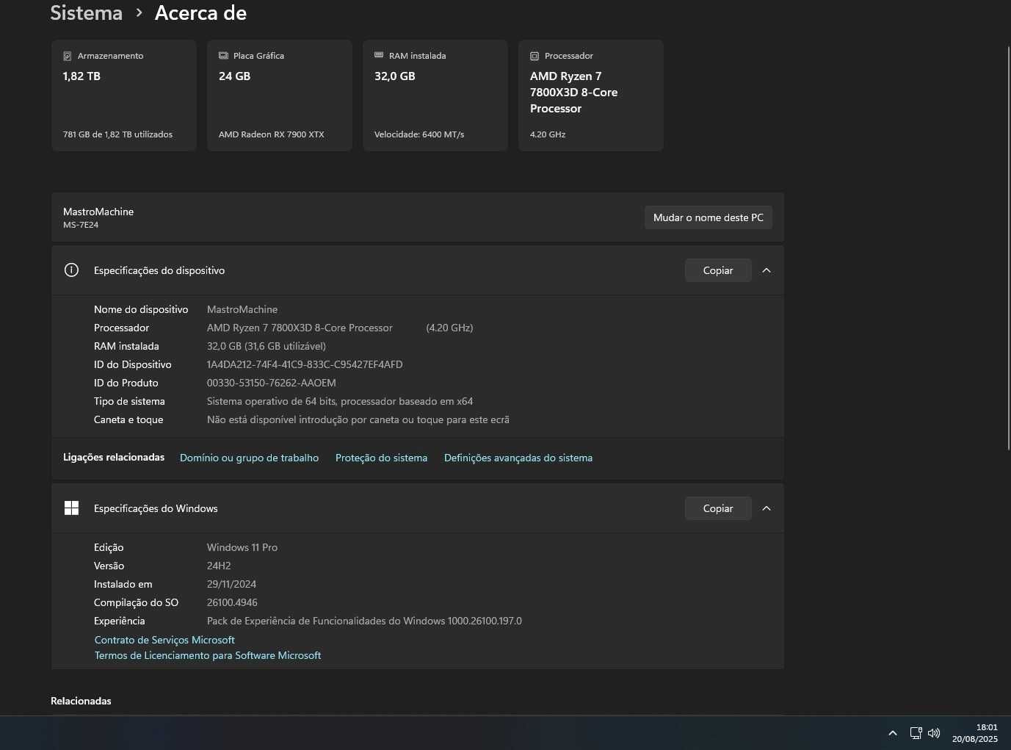This screenshot has width=1011, height=750.
Task: Click the info icon beside Especificações do dispositivo
Action: point(71,270)
